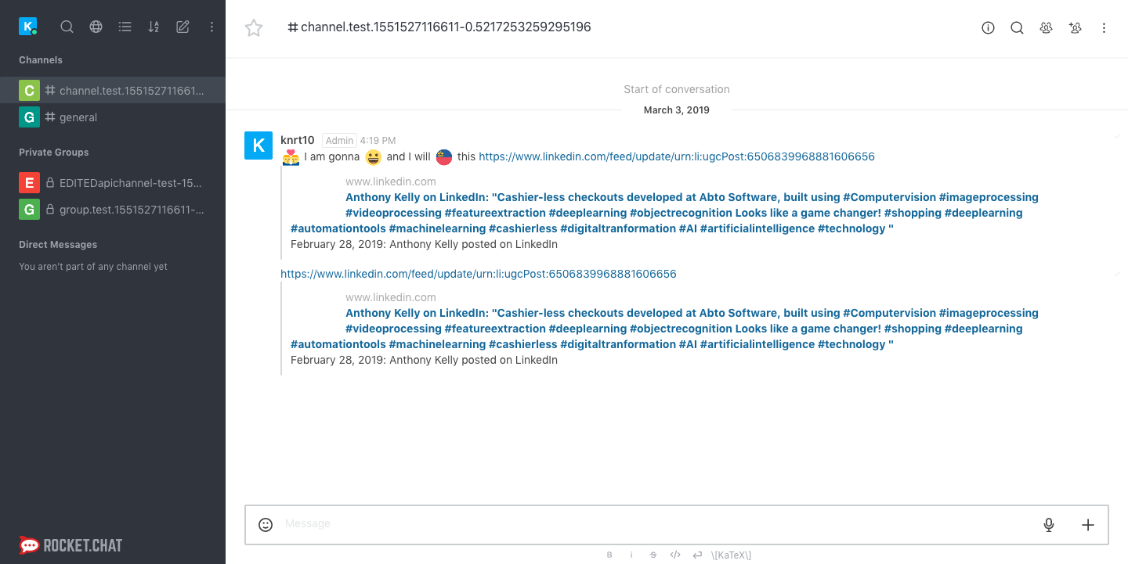Open the sidebar kebab options menu
This screenshot has width=1128, height=564.
click(211, 27)
